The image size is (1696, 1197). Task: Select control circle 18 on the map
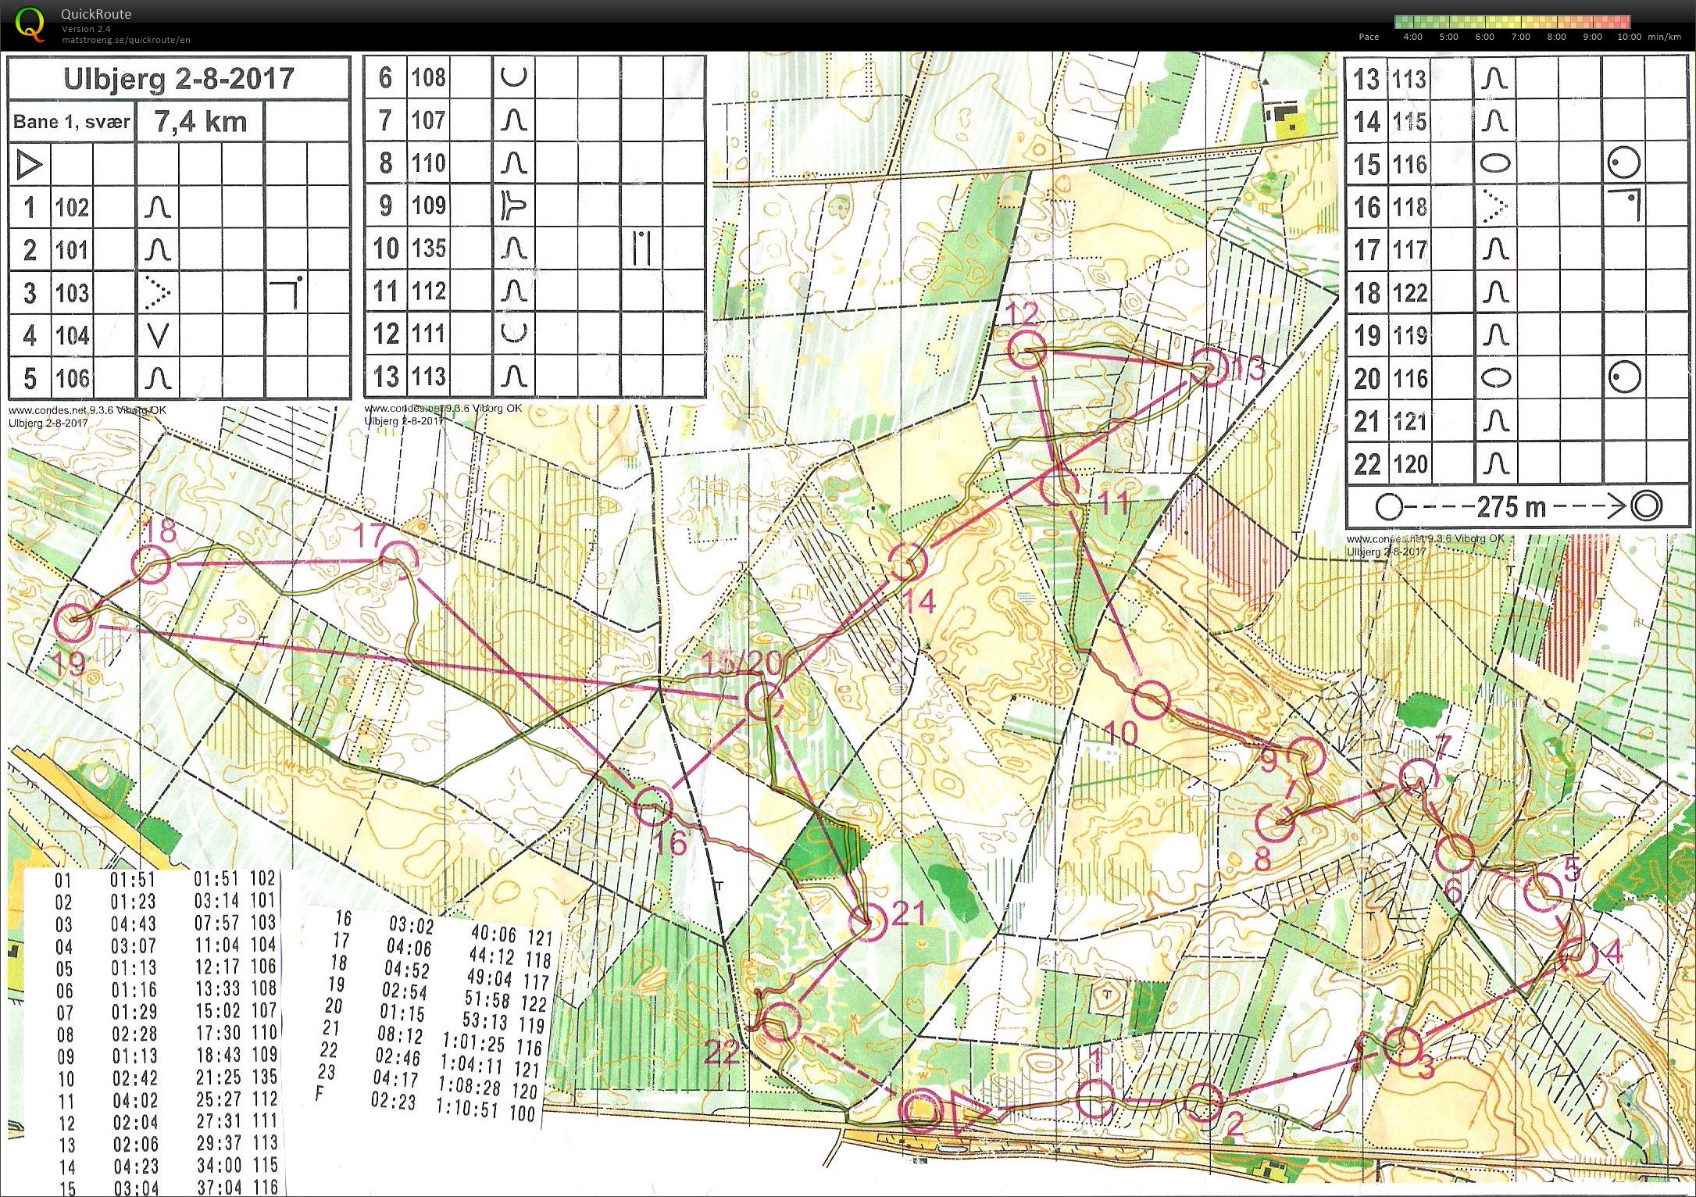[152, 563]
